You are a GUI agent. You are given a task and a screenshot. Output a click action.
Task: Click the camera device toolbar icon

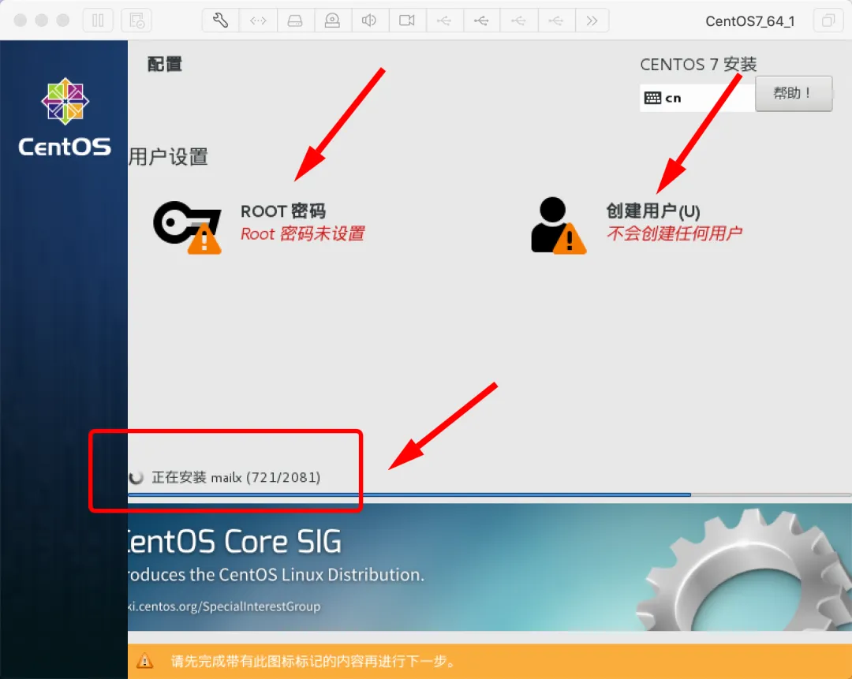pyautogui.click(x=332, y=20)
